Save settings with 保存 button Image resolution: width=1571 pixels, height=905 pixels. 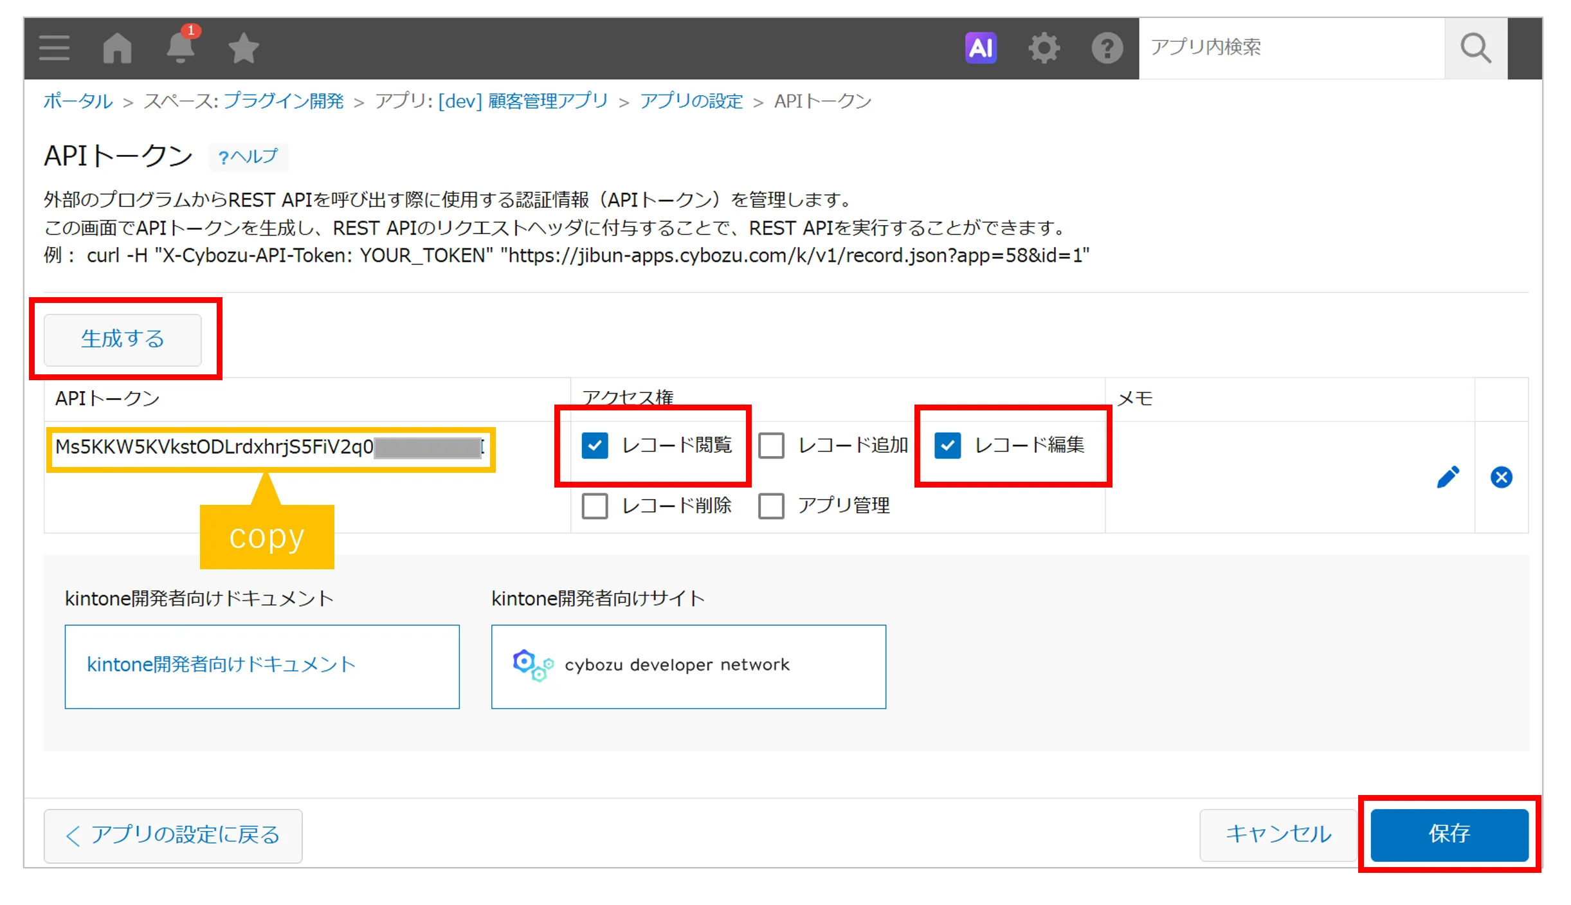pos(1449,834)
